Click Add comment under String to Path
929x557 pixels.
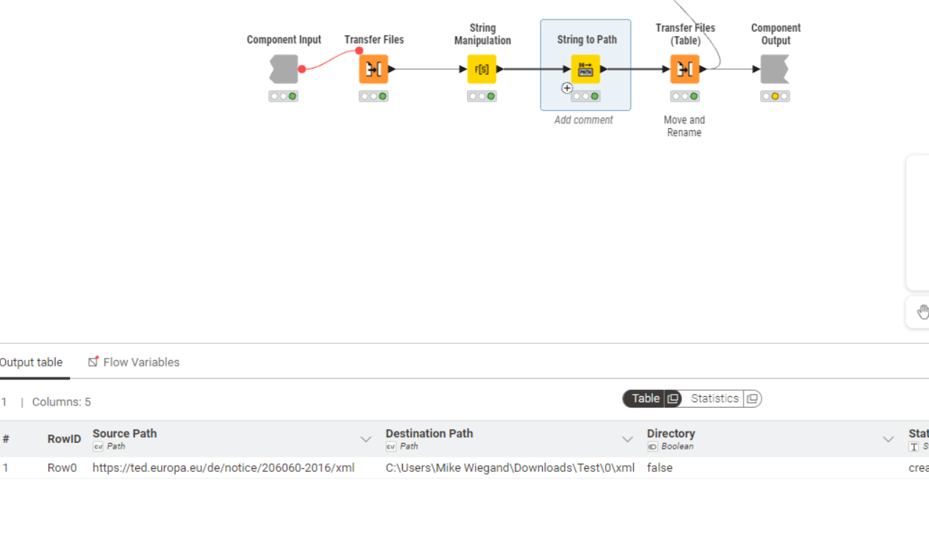click(583, 120)
